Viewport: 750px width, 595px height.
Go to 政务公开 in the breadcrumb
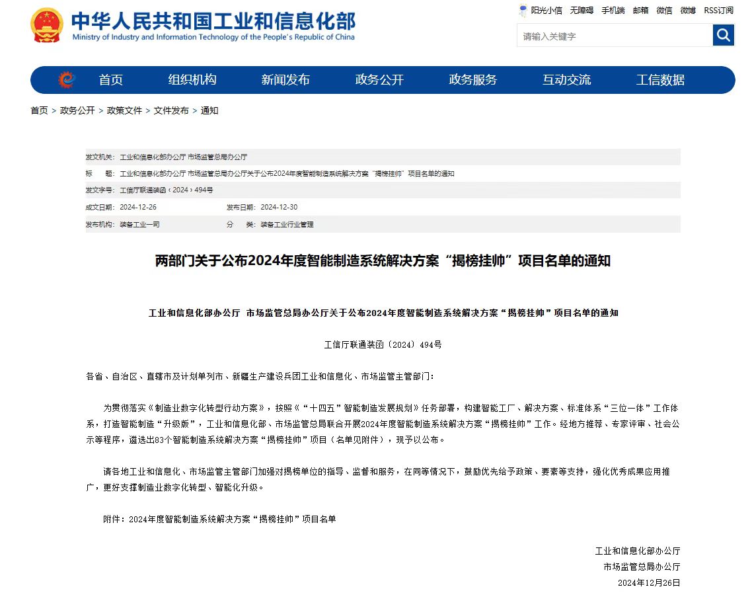(x=77, y=110)
